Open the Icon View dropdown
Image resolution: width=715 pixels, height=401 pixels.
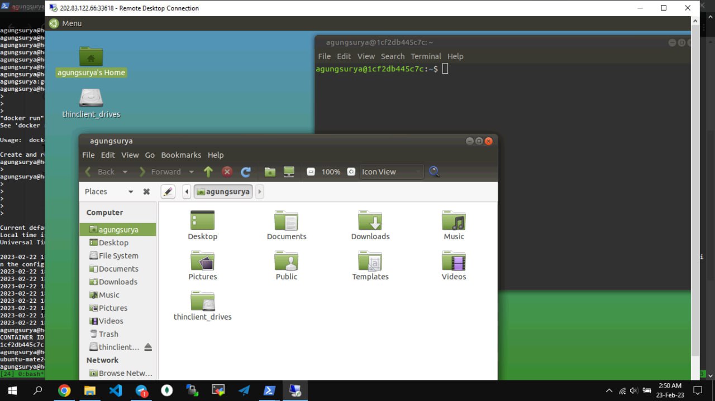[391, 172]
